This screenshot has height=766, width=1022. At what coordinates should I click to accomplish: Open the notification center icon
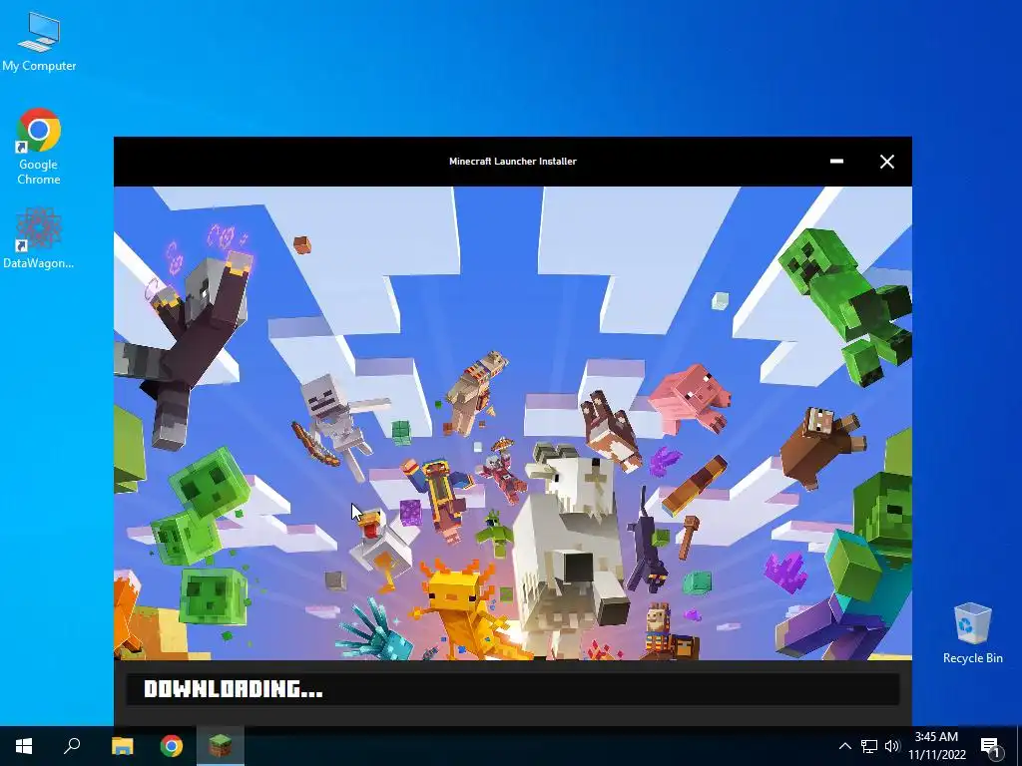point(990,747)
